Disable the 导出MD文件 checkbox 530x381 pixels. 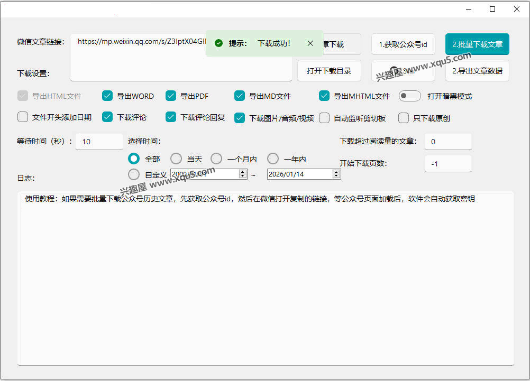point(240,96)
